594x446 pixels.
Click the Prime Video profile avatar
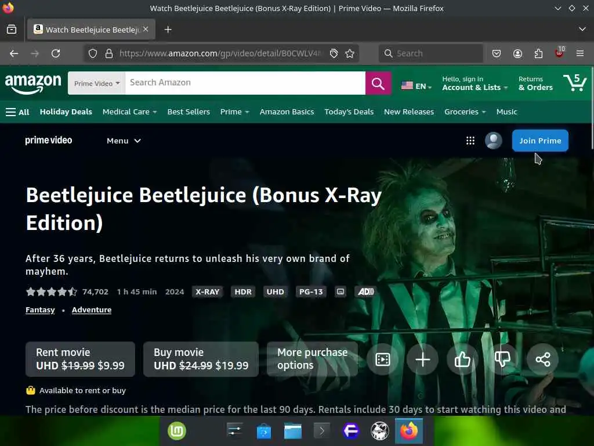coord(493,141)
